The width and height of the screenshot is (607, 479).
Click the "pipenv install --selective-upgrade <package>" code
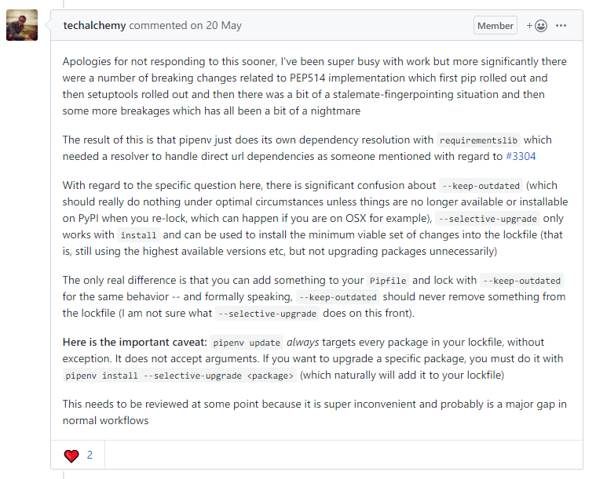point(180,376)
